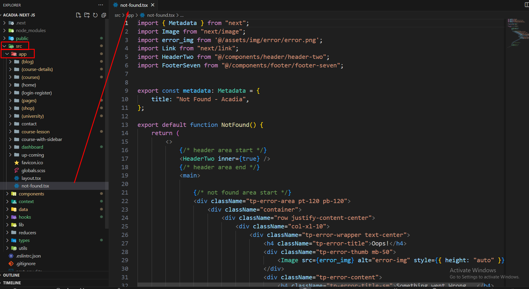Select the not-found.tsx tab
Image resolution: width=529 pixels, height=289 pixels.
pos(134,5)
